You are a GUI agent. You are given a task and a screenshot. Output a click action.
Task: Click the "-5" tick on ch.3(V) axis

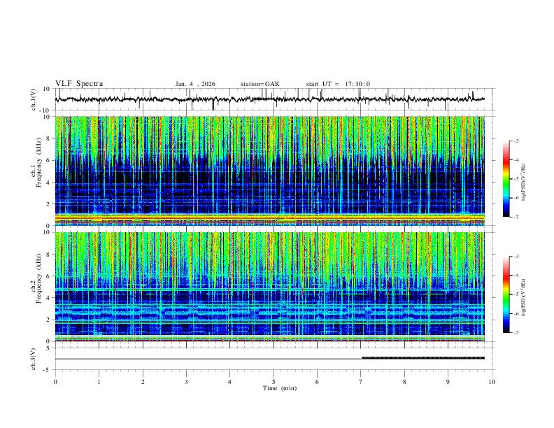48,370
